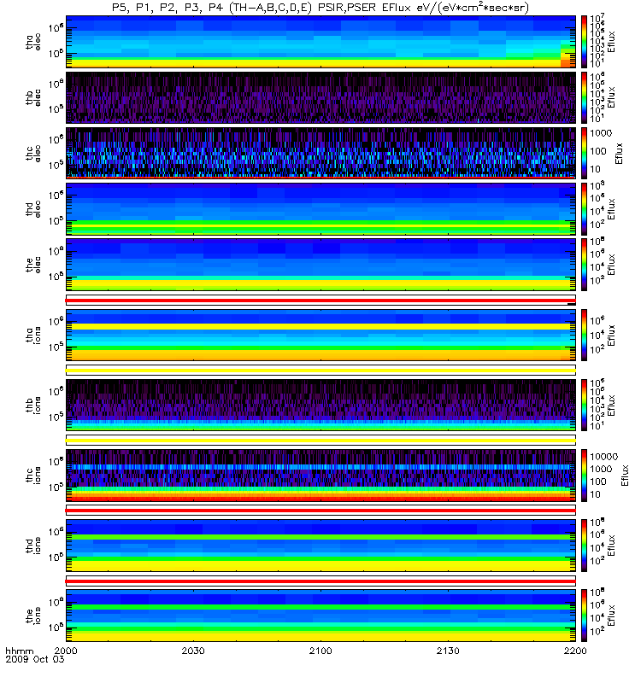
Task: Click the color bar beside thb elec panel
Action: coord(584,97)
